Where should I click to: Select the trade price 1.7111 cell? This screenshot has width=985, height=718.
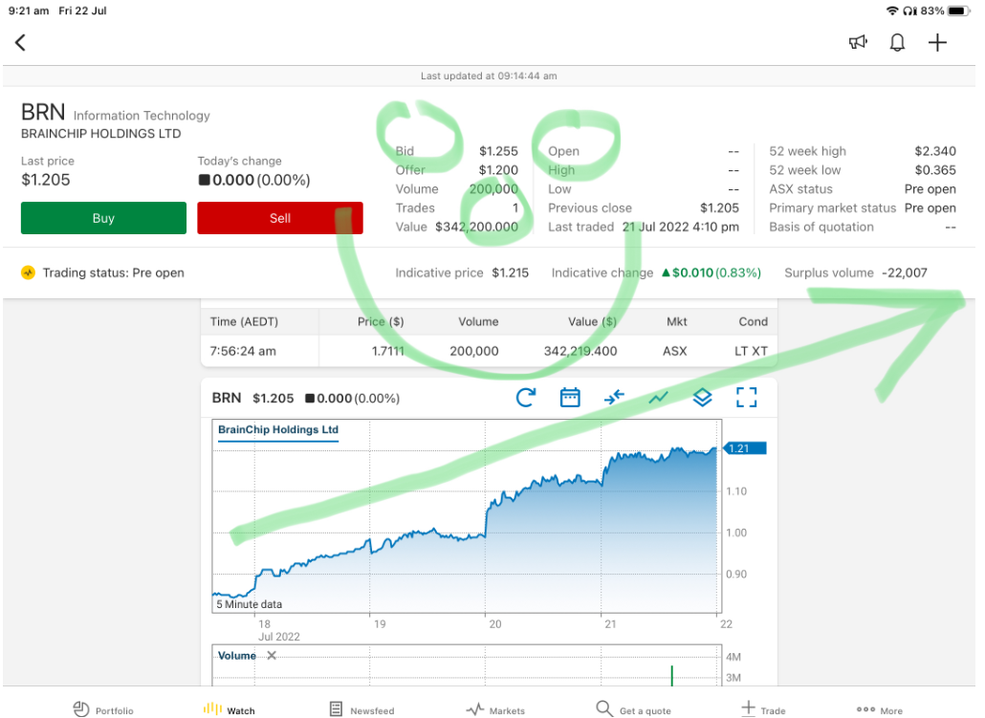coord(387,351)
